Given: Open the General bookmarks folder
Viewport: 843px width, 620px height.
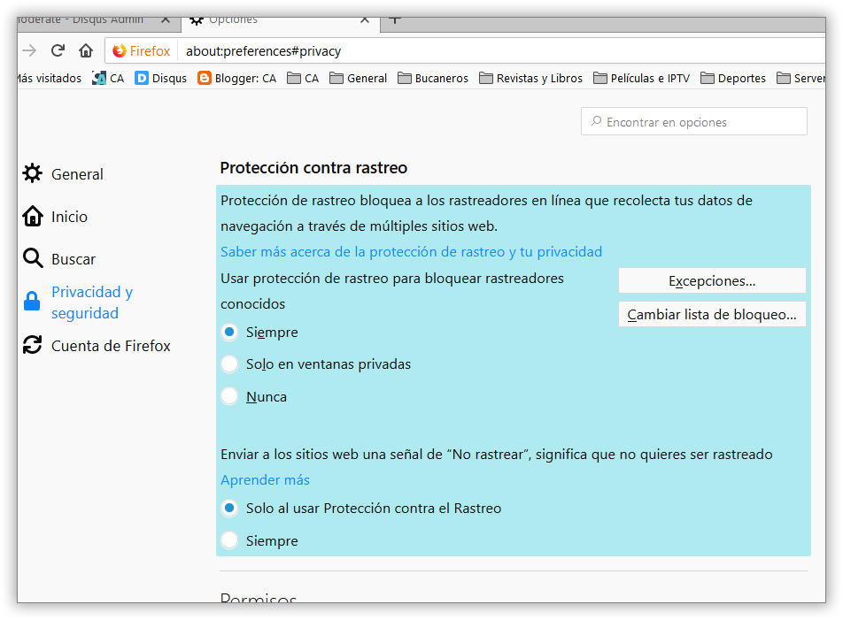Looking at the screenshot, I should pos(358,79).
